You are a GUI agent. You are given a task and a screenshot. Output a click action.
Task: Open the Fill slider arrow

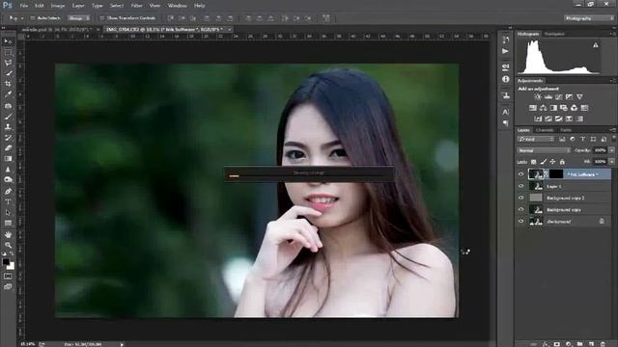[611, 162]
